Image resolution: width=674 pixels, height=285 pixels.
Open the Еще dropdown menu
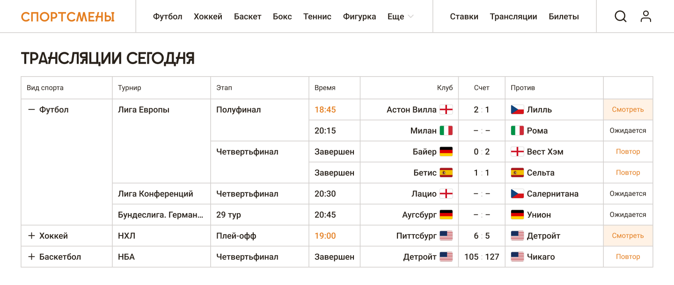click(400, 17)
